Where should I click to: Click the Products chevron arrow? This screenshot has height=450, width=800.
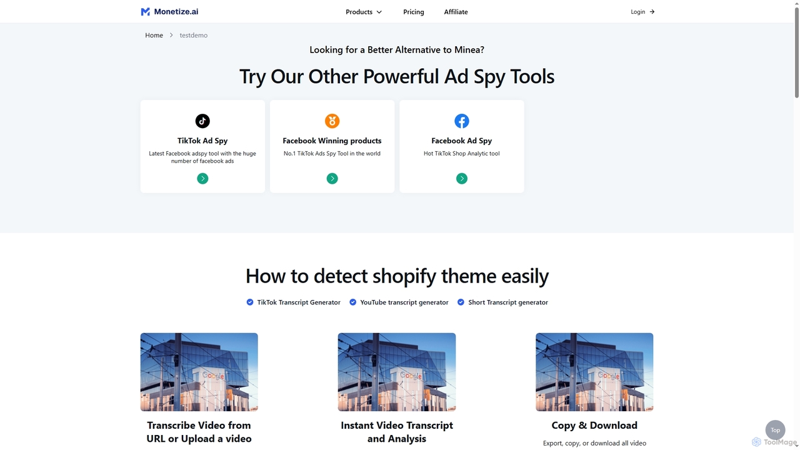click(379, 12)
